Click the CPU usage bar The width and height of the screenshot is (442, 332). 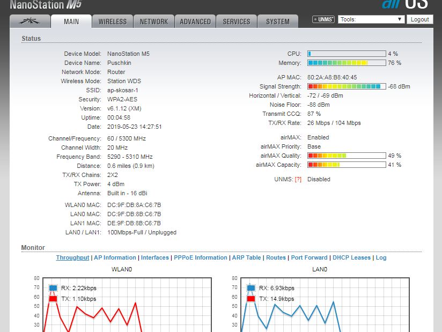pyautogui.click(x=347, y=54)
